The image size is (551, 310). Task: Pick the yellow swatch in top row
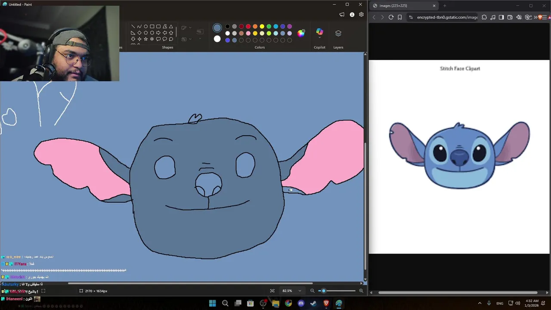tap(262, 26)
